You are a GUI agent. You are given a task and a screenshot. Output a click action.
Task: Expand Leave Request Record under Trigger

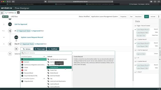point(135,29)
